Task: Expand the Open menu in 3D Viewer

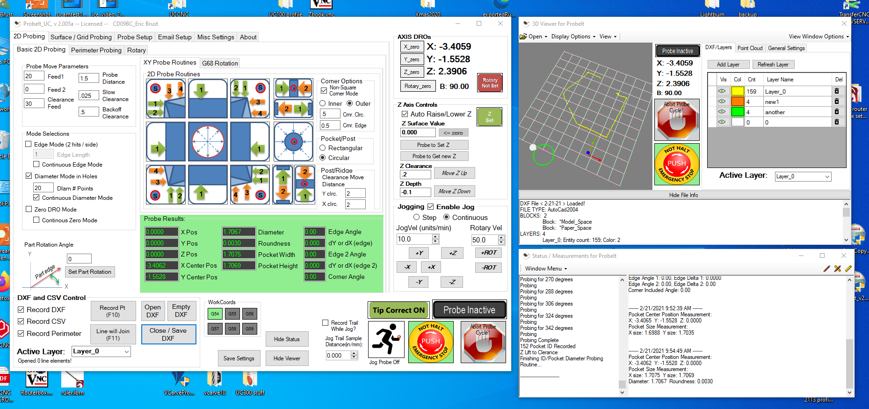Action: [x=534, y=37]
